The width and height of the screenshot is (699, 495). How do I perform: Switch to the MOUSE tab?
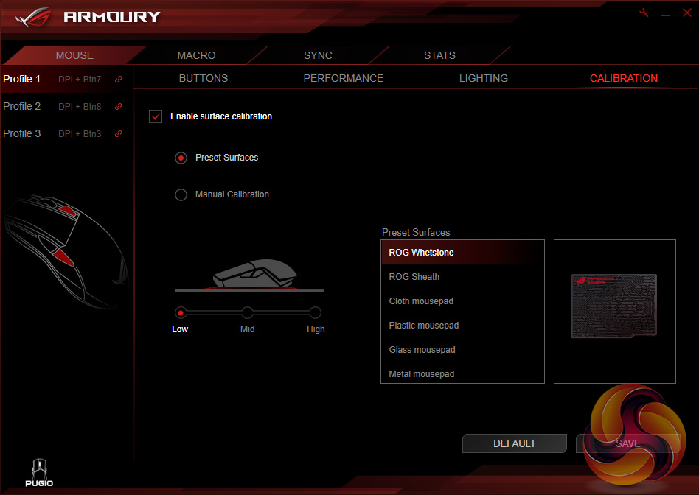tap(74, 55)
